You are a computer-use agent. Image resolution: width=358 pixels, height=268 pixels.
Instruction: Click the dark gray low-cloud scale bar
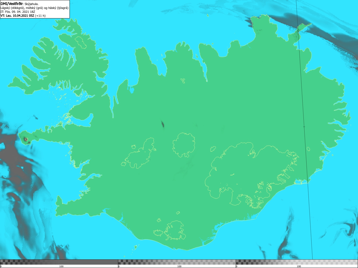[59, 262]
